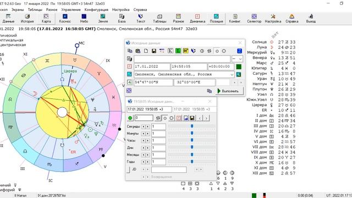Toggle the S strikethrough button in Исходные данные
This screenshot has width=352, height=198.
(209, 51)
